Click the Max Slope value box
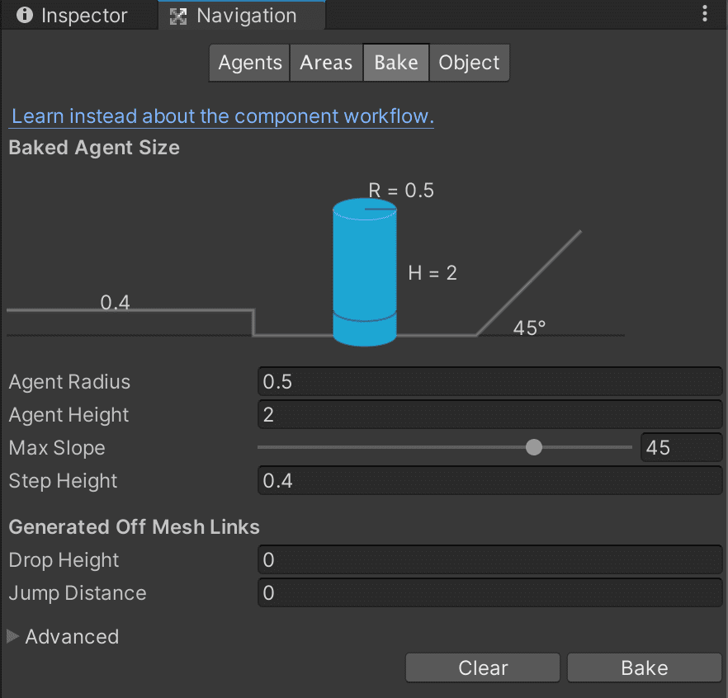 point(681,447)
